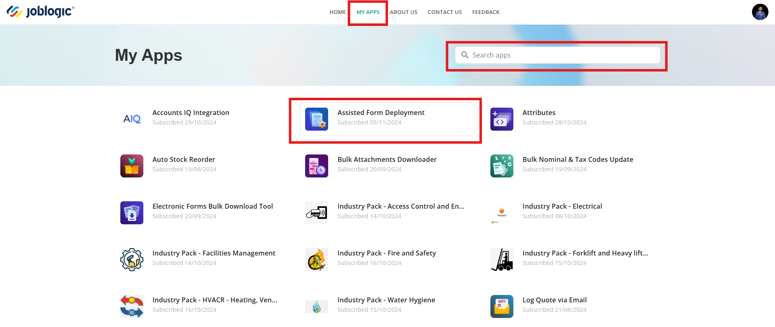The width and height of the screenshot is (775, 327).
Task: Click the Facilities Management gear icon
Action: pos(132,260)
